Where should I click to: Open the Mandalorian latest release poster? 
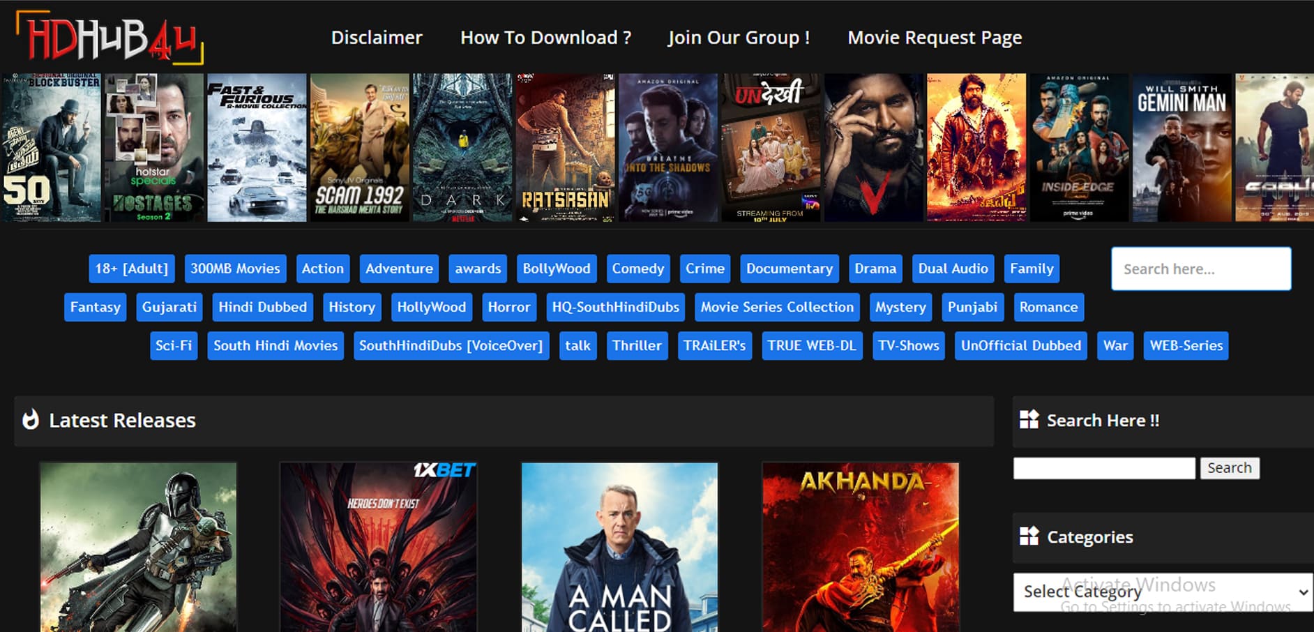pos(138,547)
